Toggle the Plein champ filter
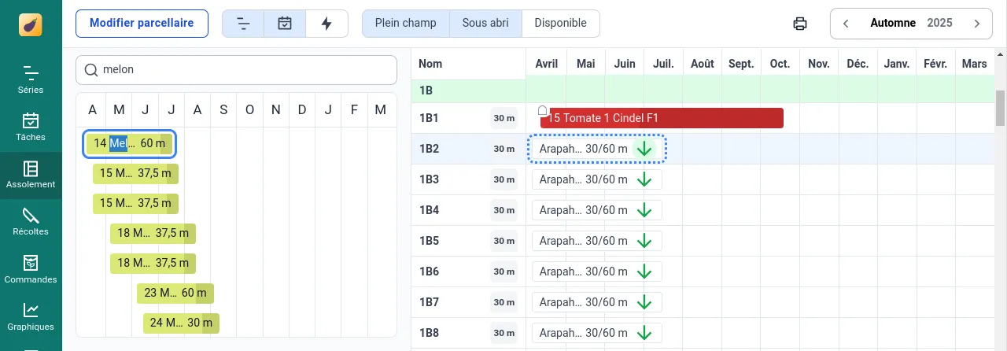Screen dimensions: 1007x351 pyautogui.click(x=405, y=23)
